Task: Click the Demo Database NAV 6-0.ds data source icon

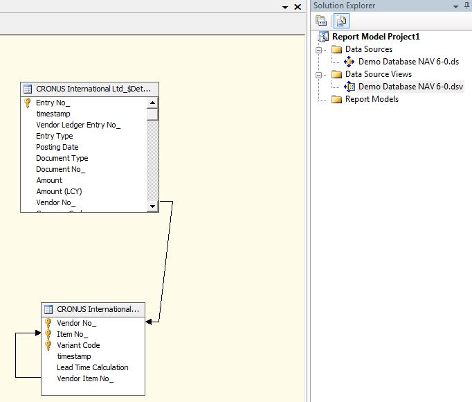Action: coord(350,62)
